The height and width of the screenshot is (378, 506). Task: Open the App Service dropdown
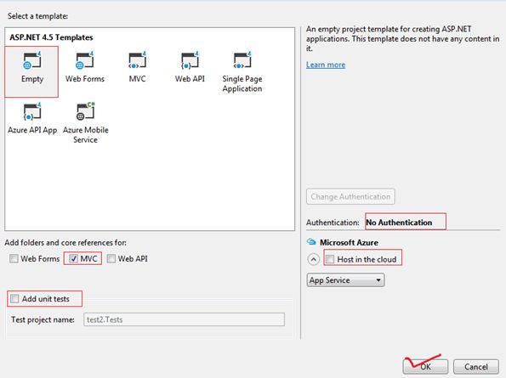coord(345,280)
